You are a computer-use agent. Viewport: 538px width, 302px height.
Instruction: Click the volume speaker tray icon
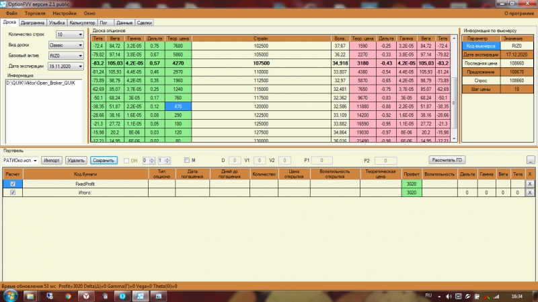pyautogui.click(x=449, y=296)
